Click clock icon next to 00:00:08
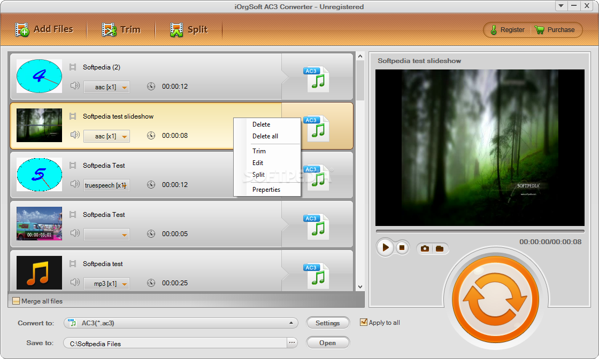This screenshot has width=599, height=359. (151, 136)
